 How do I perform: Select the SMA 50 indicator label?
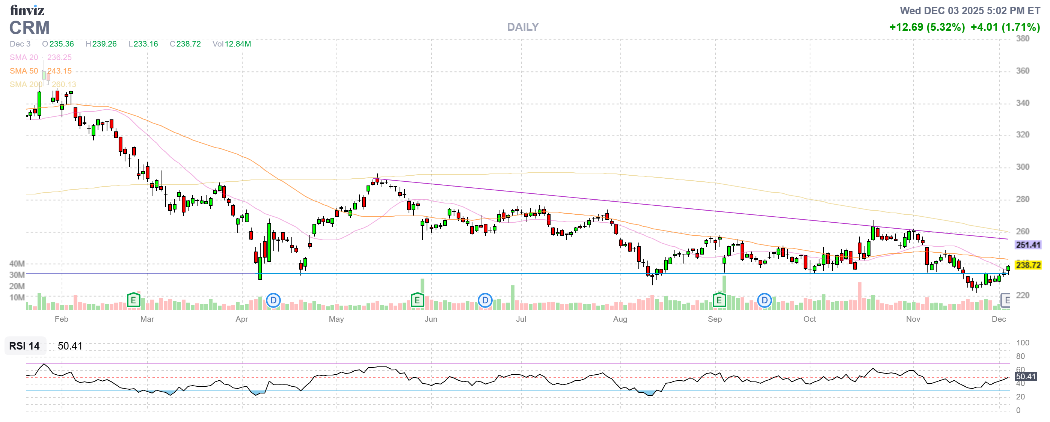24,71
